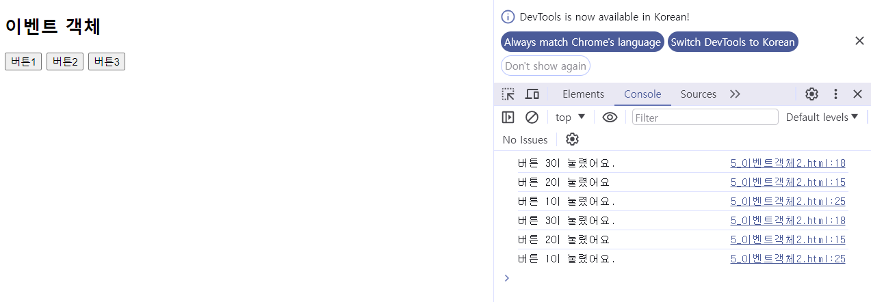
Task: Toggle the device toolbar icon
Action: point(532,94)
